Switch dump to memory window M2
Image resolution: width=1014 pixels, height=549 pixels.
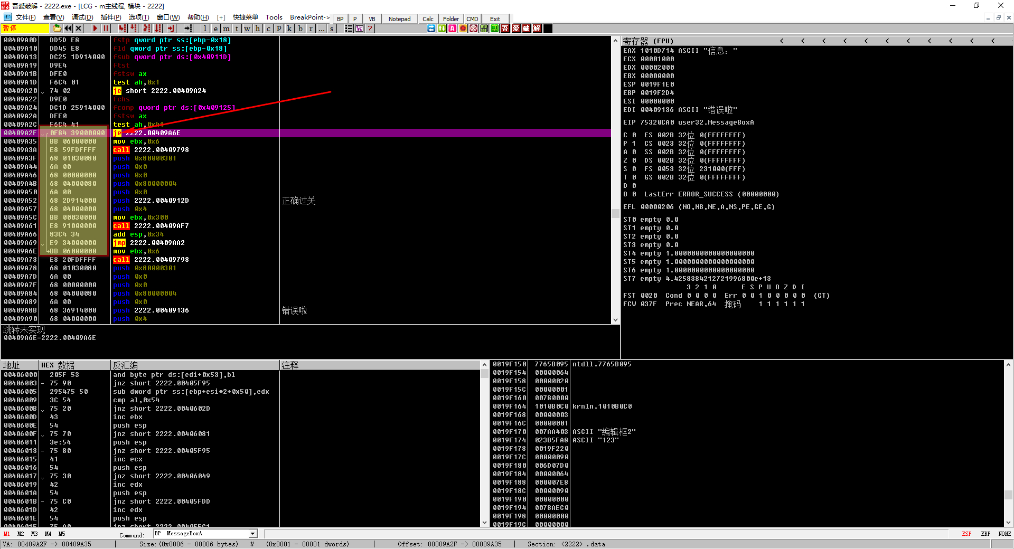tap(21, 534)
